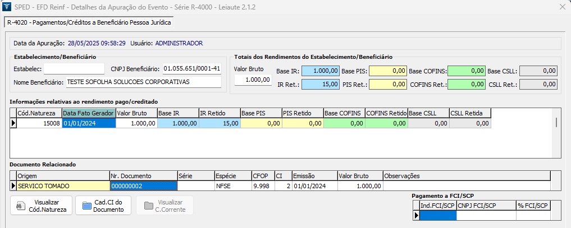Open the R-4020 Pagamentos/Créditos tab
The height and width of the screenshot is (228, 571).
click(90, 23)
